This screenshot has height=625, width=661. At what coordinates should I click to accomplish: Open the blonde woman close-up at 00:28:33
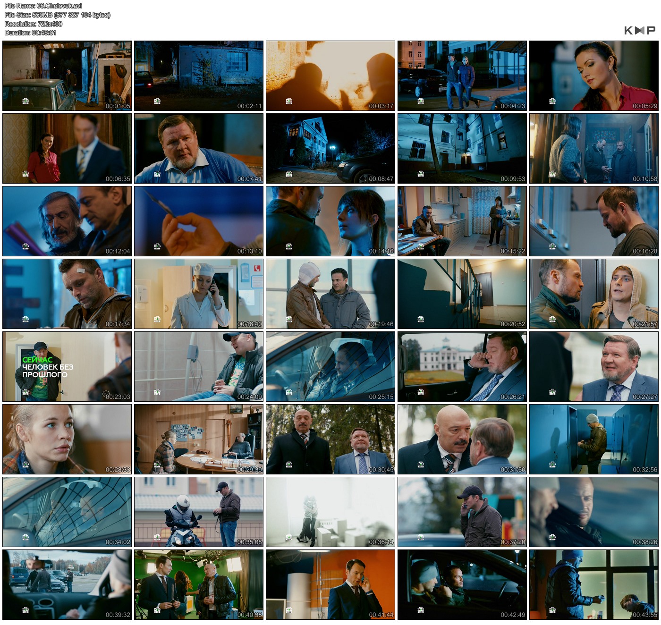[x=67, y=439]
